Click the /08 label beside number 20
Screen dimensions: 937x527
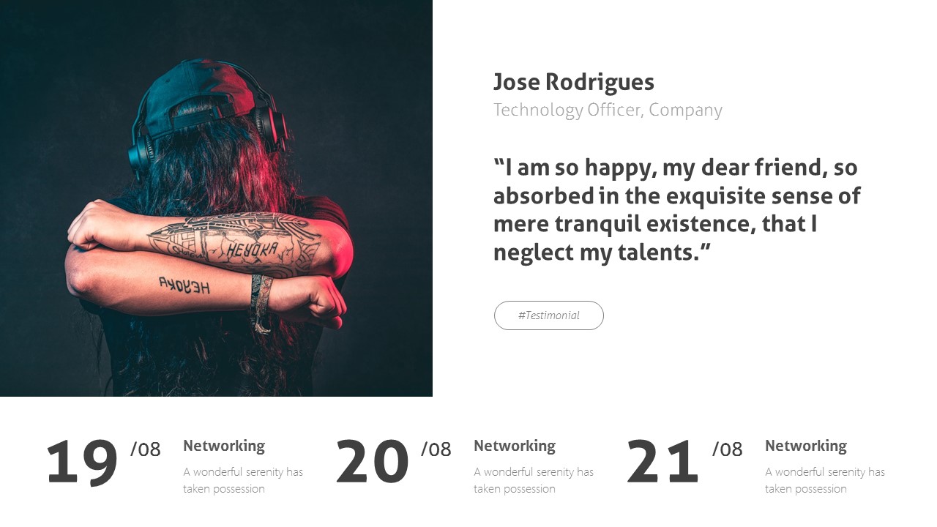[x=436, y=449]
